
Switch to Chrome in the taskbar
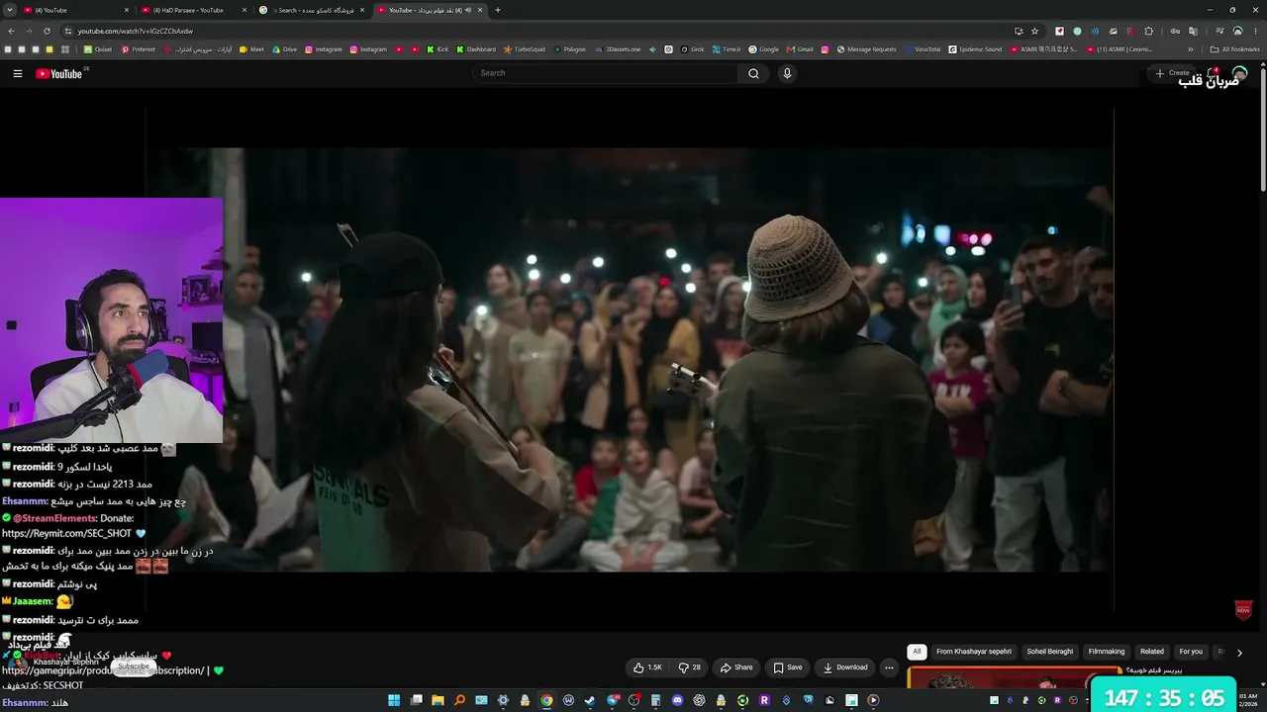[546, 700]
